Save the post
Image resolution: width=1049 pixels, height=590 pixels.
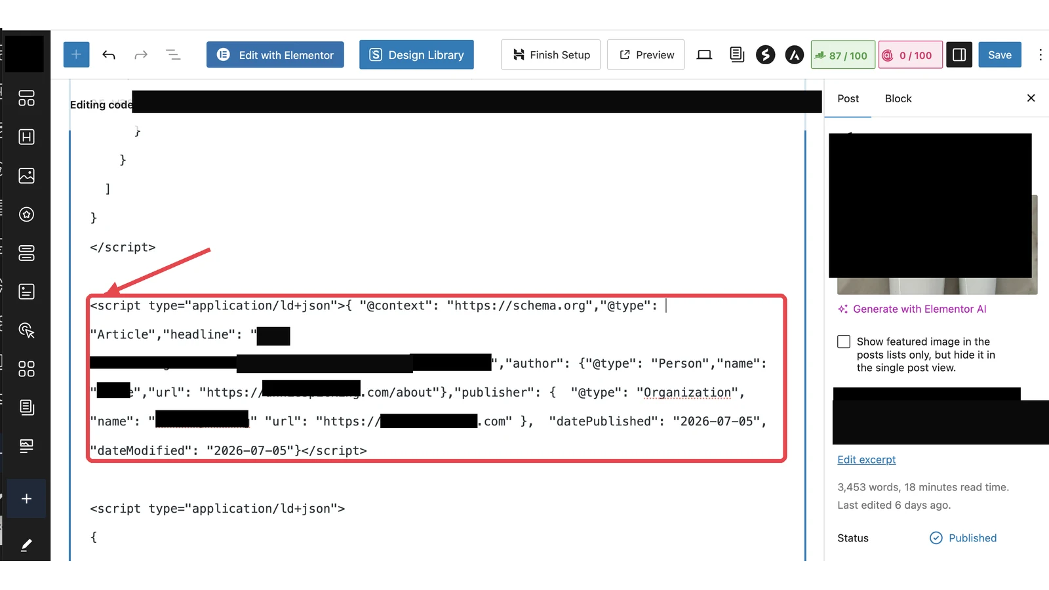[x=1000, y=55]
